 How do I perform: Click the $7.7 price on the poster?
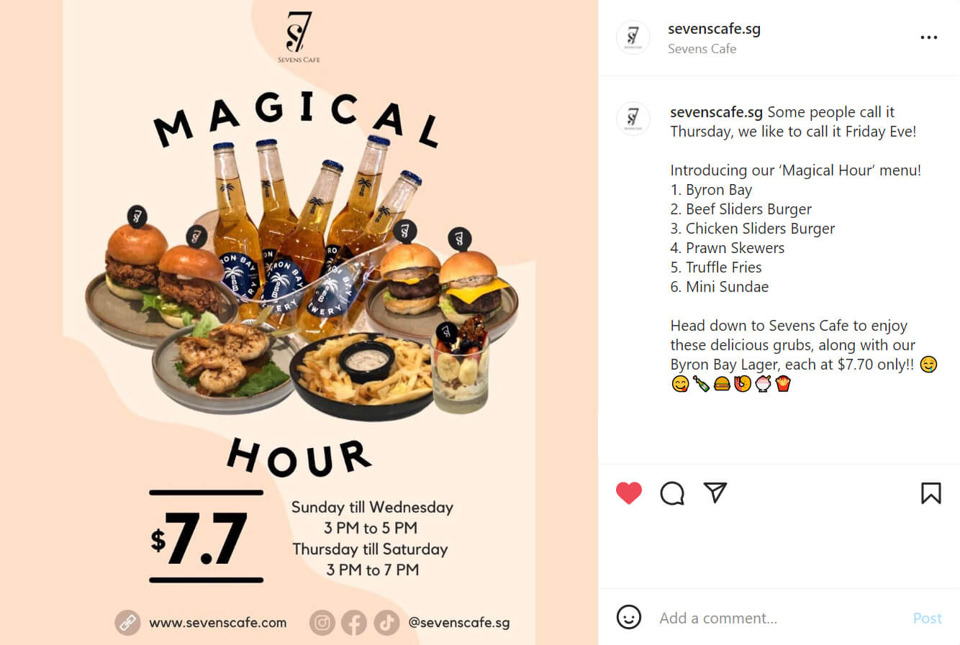[x=199, y=538]
